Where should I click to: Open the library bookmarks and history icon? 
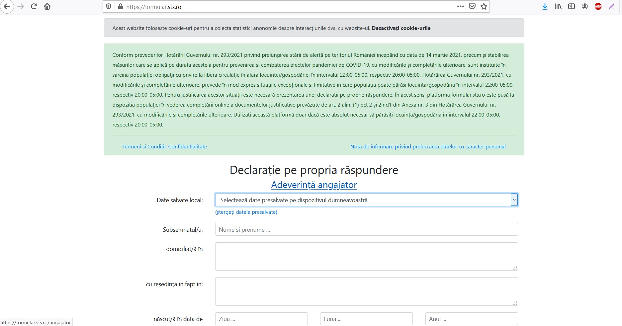pyautogui.click(x=558, y=7)
